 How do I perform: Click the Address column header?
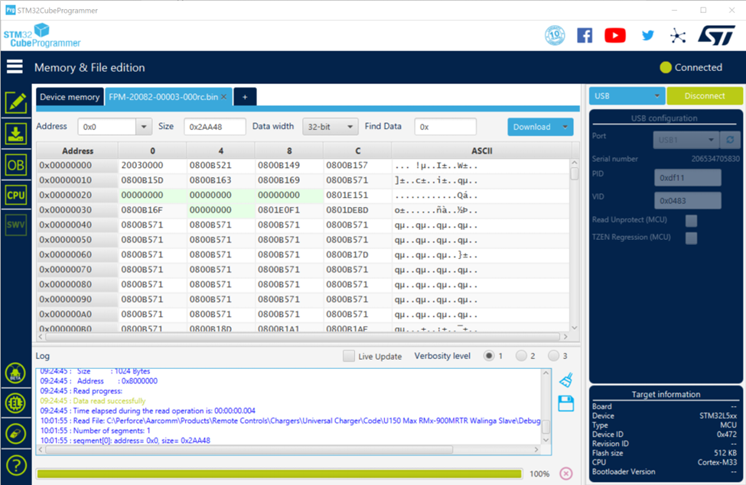77,150
